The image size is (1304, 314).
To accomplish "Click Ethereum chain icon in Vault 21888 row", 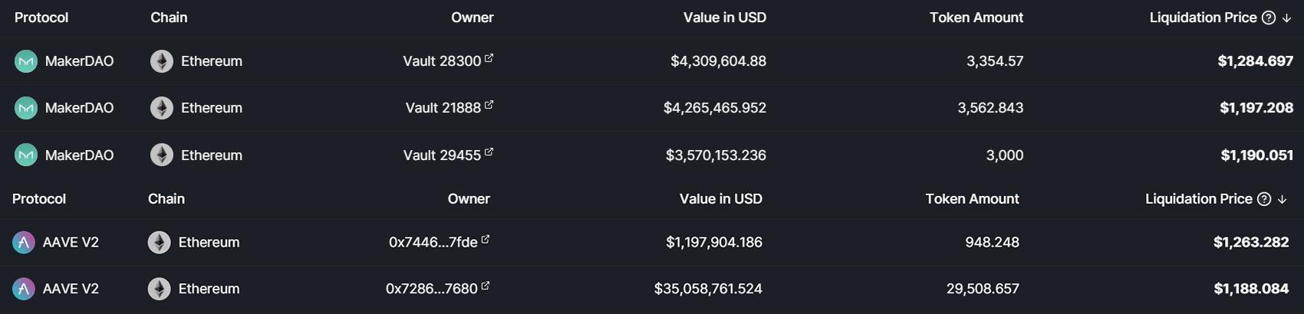I will [162, 108].
